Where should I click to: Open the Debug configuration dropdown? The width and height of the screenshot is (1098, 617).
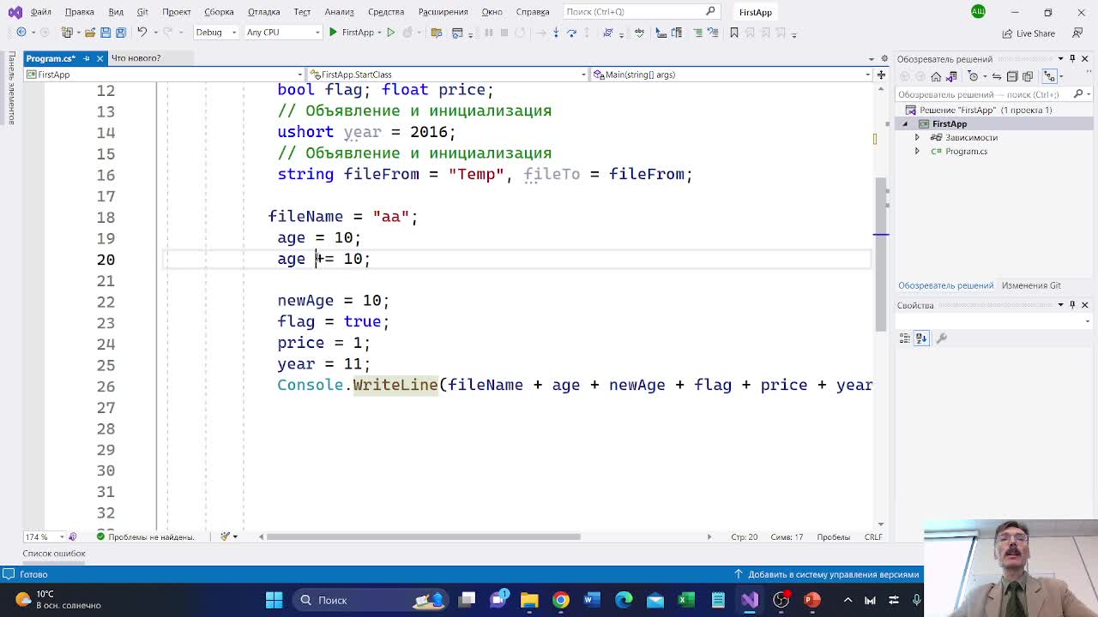[215, 33]
